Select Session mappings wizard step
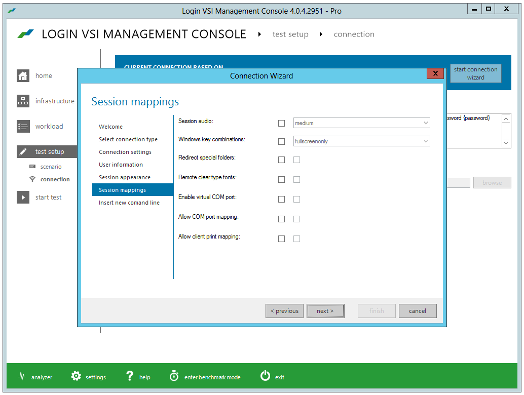 click(x=133, y=190)
